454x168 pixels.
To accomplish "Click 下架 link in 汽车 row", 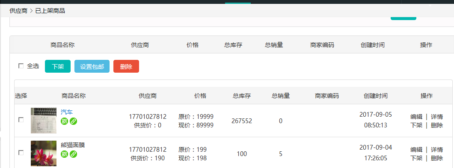I will click(416, 125).
